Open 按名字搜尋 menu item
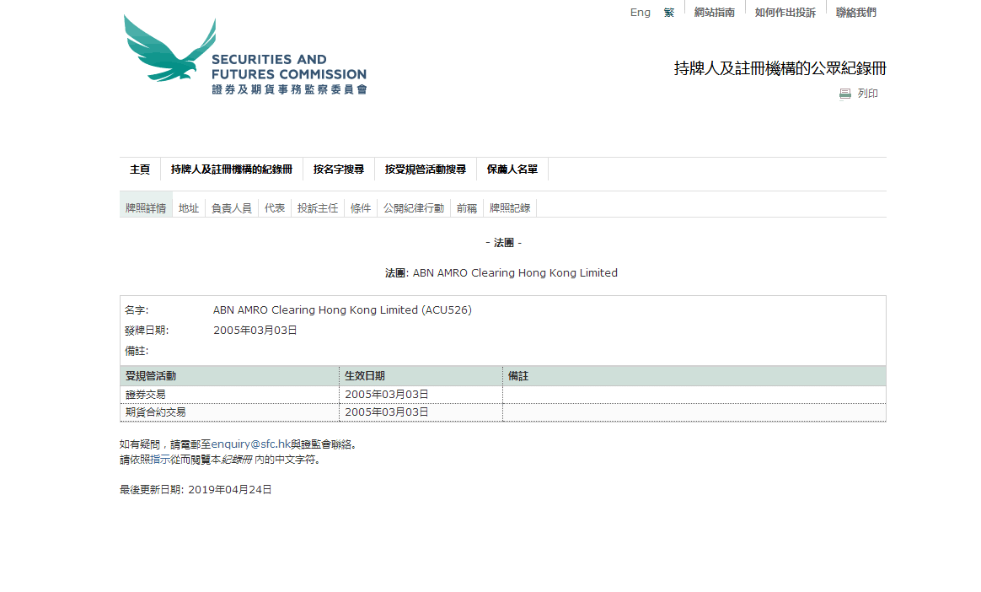The height and width of the screenshot is (592, 981). click(339, 170)
